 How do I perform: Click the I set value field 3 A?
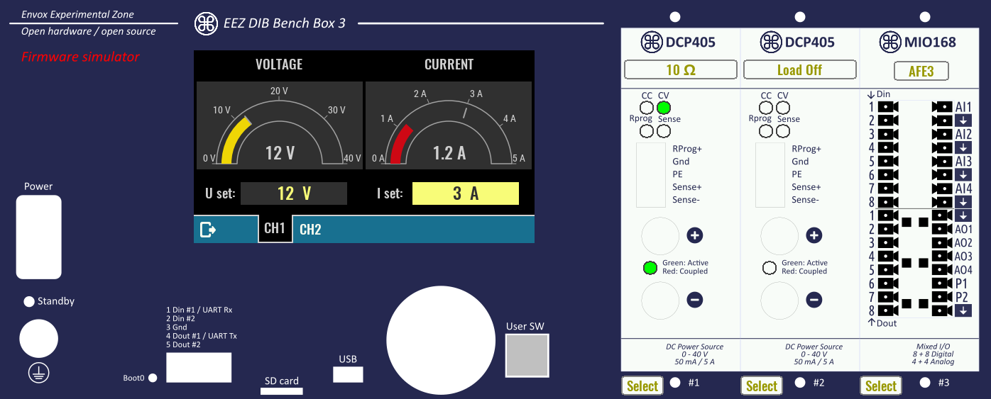tap(466, 193)
